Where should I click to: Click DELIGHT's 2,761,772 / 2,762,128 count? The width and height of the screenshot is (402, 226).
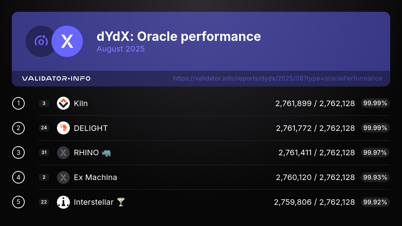[315, 128]
